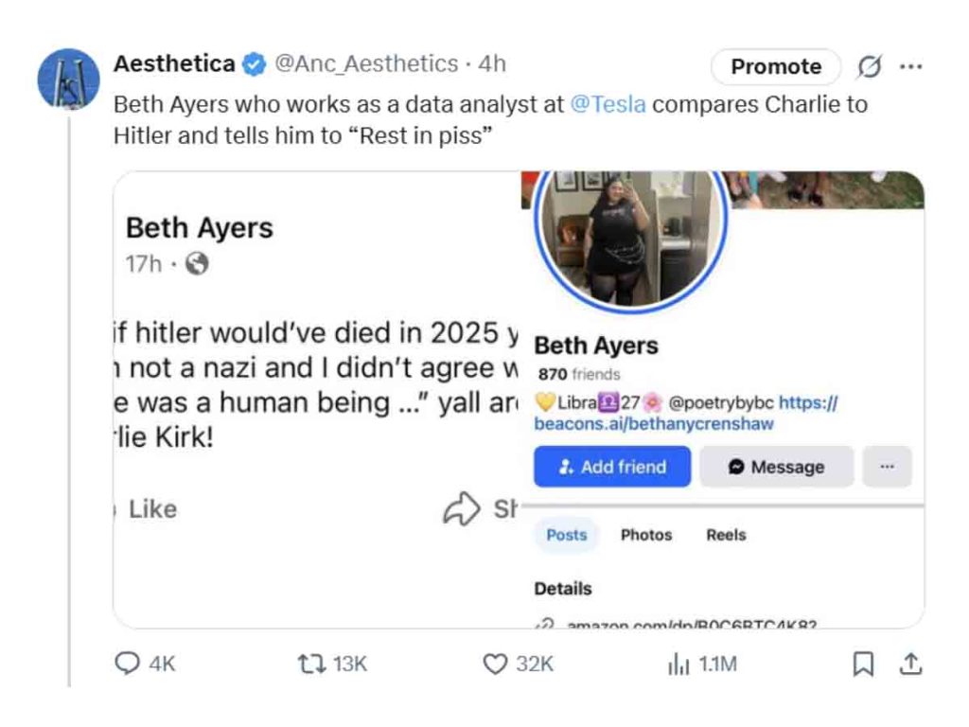Viewport: 969px width, 727px height.
Task: Switch to the Reels tab
Action: [726, 535]
